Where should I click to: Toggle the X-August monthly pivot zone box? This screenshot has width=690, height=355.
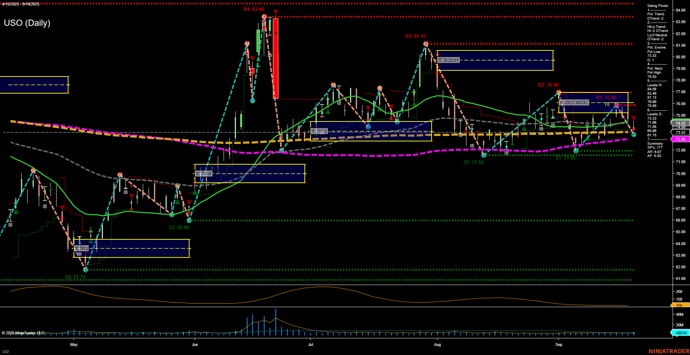[x=448, y=60]
